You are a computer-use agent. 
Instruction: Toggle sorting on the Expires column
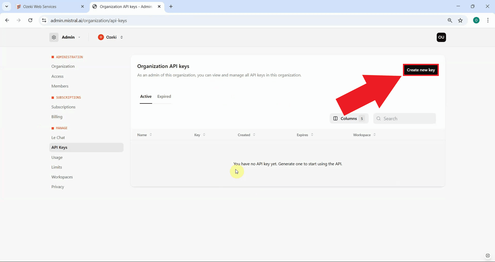[x=312, y=135]
